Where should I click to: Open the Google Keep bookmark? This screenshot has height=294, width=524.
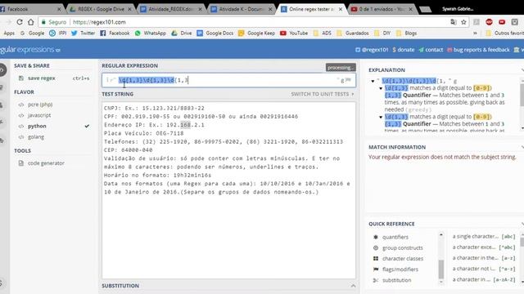pos(256,33)
